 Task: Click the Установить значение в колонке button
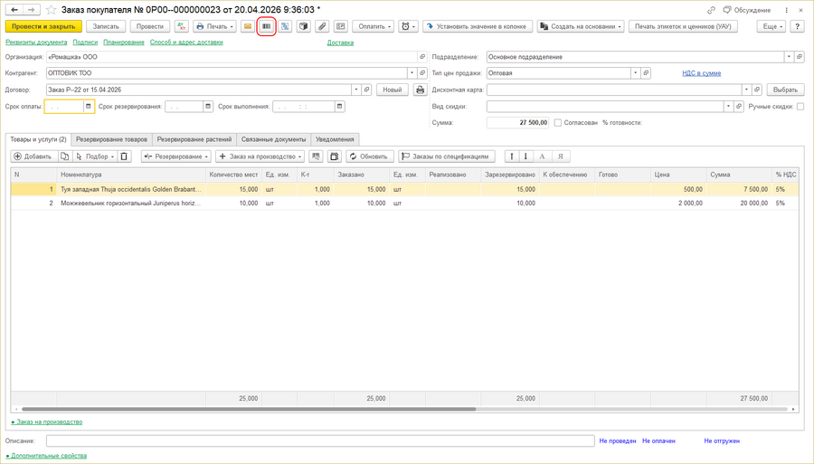pos(478,26)
